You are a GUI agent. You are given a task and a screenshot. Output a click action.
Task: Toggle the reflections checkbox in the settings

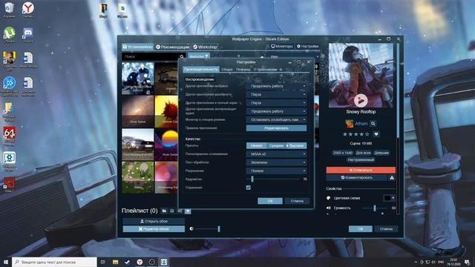point(249,188)
